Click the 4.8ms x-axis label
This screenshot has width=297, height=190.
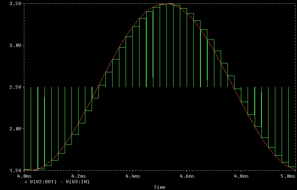241,176
